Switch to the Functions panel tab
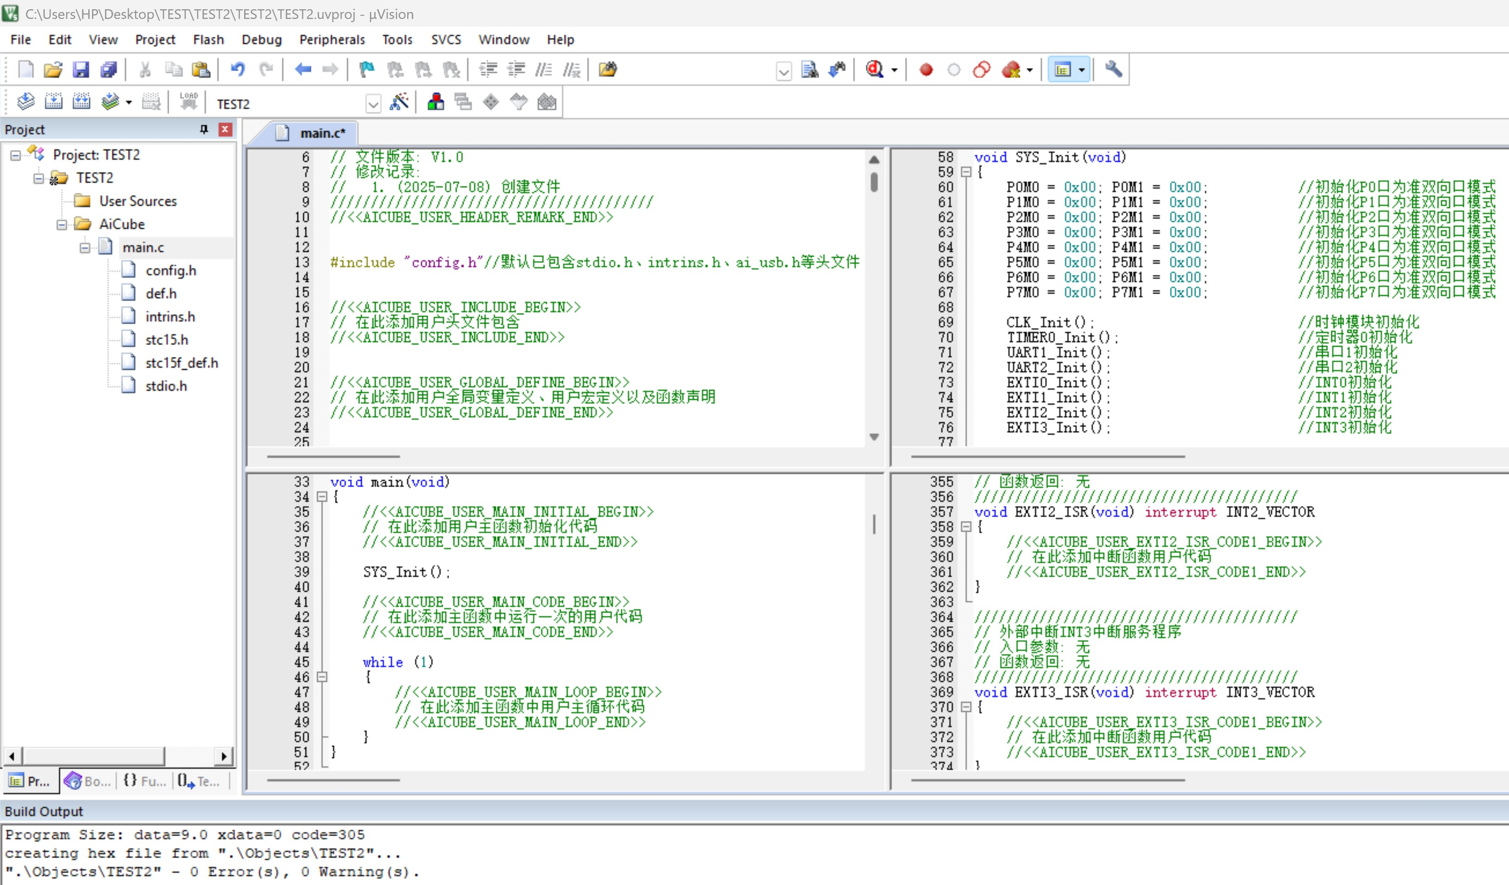 pos(145,781)
